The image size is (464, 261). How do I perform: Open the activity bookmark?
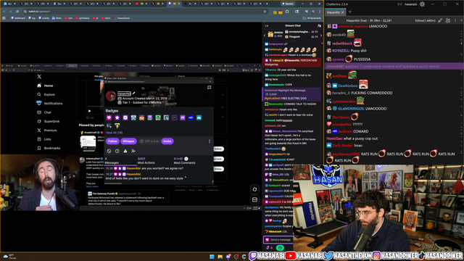tap(43, 18)
